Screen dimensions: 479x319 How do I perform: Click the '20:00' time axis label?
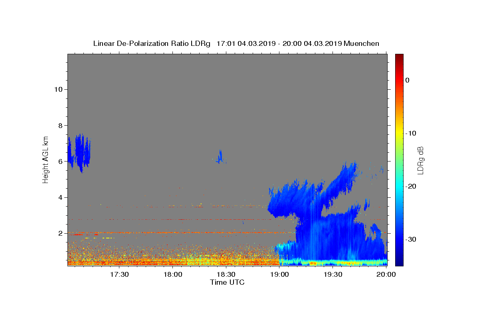coord(386,275)
